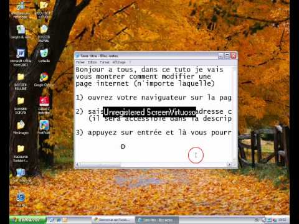Viewport: 299px width, 224px height.
Task: Click the lone letter 'D' in Notepad
Action: pyautogui.click(x=123, y=147)
